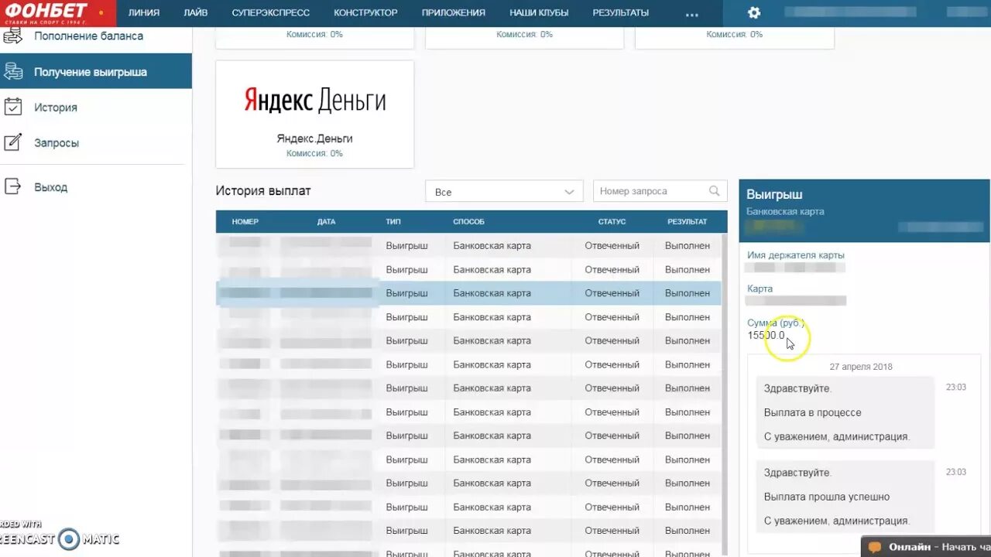Click the '27 апреля 2018' date header
991x557 pixels.
[861, 367]
